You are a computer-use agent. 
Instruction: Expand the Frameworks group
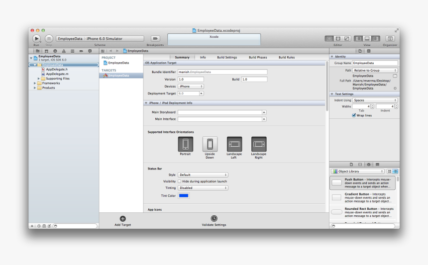click(x=35, y=83)
